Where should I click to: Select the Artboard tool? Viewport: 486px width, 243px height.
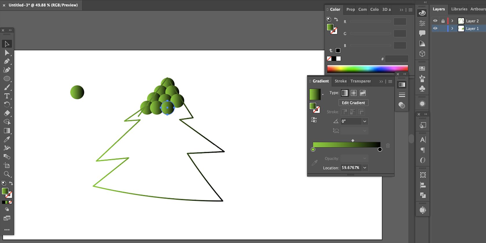click(x=7, y=165)
